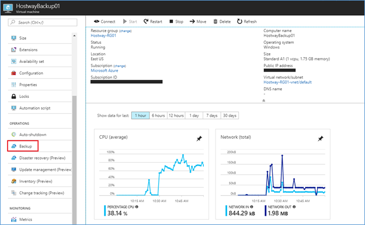Open Auto-shutdown settings
This screenshot has width=365, height=225.
(40, 135)
